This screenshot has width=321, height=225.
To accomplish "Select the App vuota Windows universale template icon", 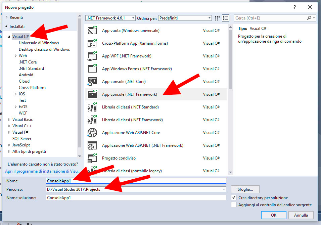I will coord(92,30).
